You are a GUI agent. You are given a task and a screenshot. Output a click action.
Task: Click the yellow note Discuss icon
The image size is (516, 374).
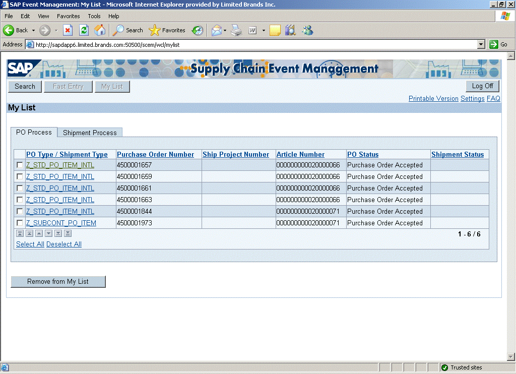275,30
